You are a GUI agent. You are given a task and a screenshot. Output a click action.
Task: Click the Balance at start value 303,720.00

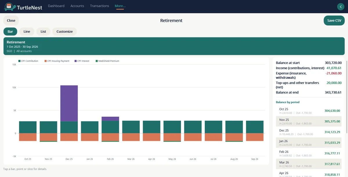333,63
